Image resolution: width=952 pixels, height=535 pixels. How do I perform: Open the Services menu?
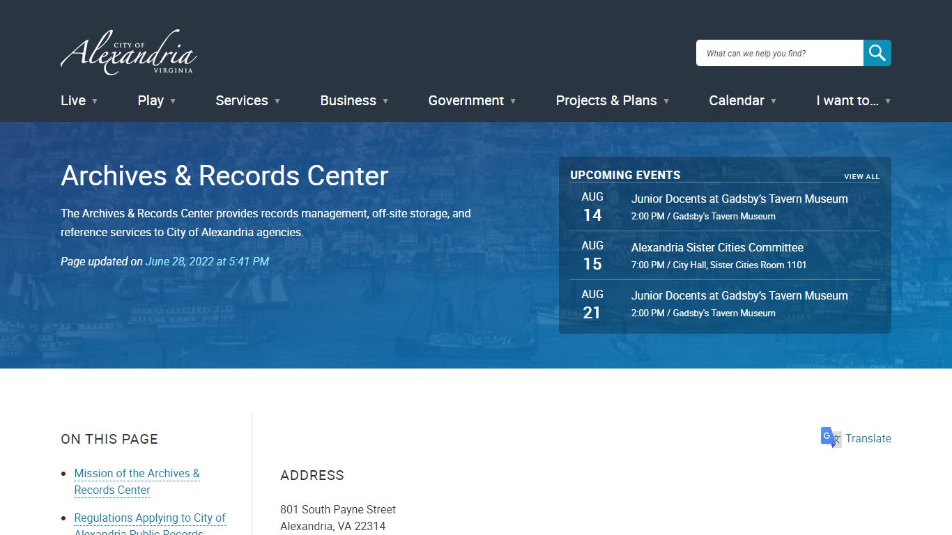tap(242, 100)
